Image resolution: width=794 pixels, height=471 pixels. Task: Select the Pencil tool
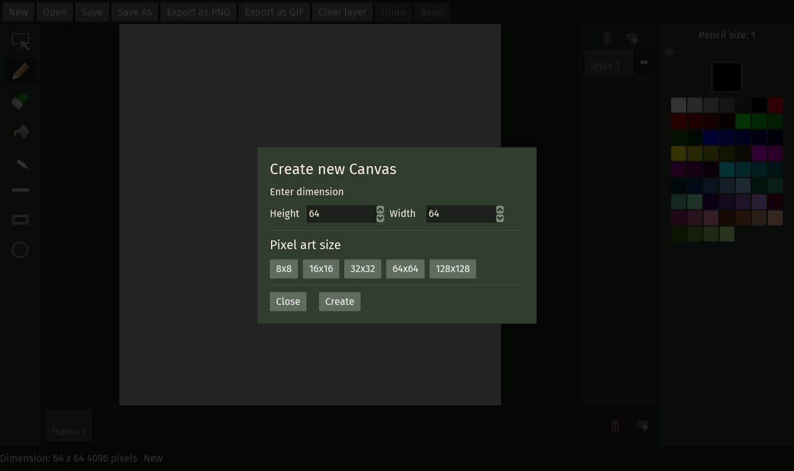point(20,71)
